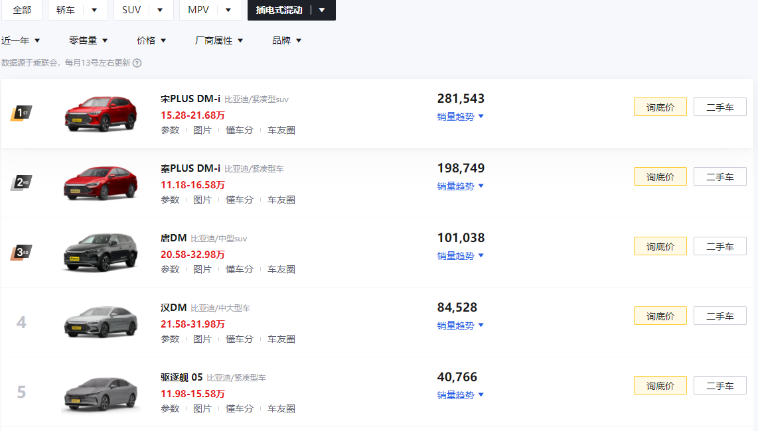Select the MPV tab
Image resolution: width=758 pixels, height=431 pixels.
tap(198, 10)
